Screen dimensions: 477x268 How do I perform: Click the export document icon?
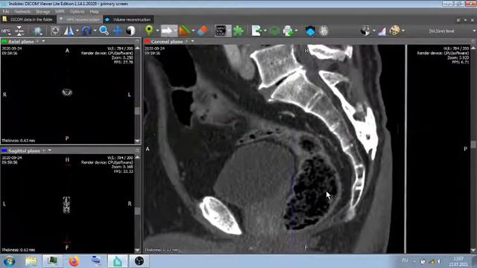tap(256, 31)
